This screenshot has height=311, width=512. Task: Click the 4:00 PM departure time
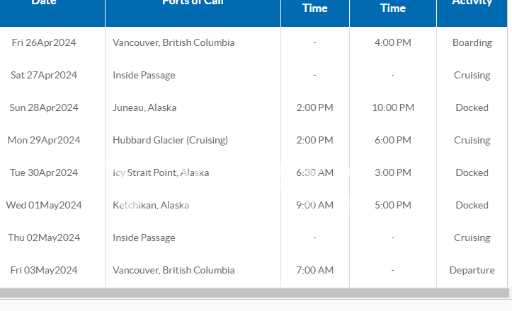[x=392, y=42]
